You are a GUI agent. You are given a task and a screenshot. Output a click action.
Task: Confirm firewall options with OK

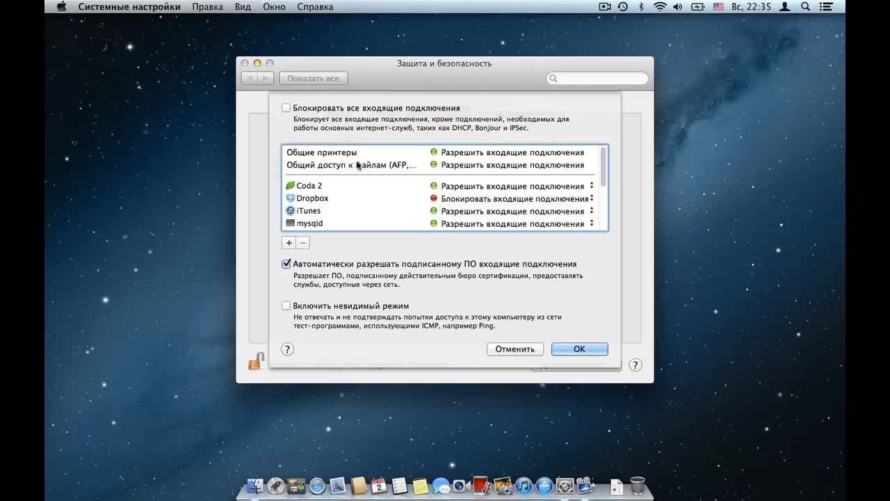579,349
